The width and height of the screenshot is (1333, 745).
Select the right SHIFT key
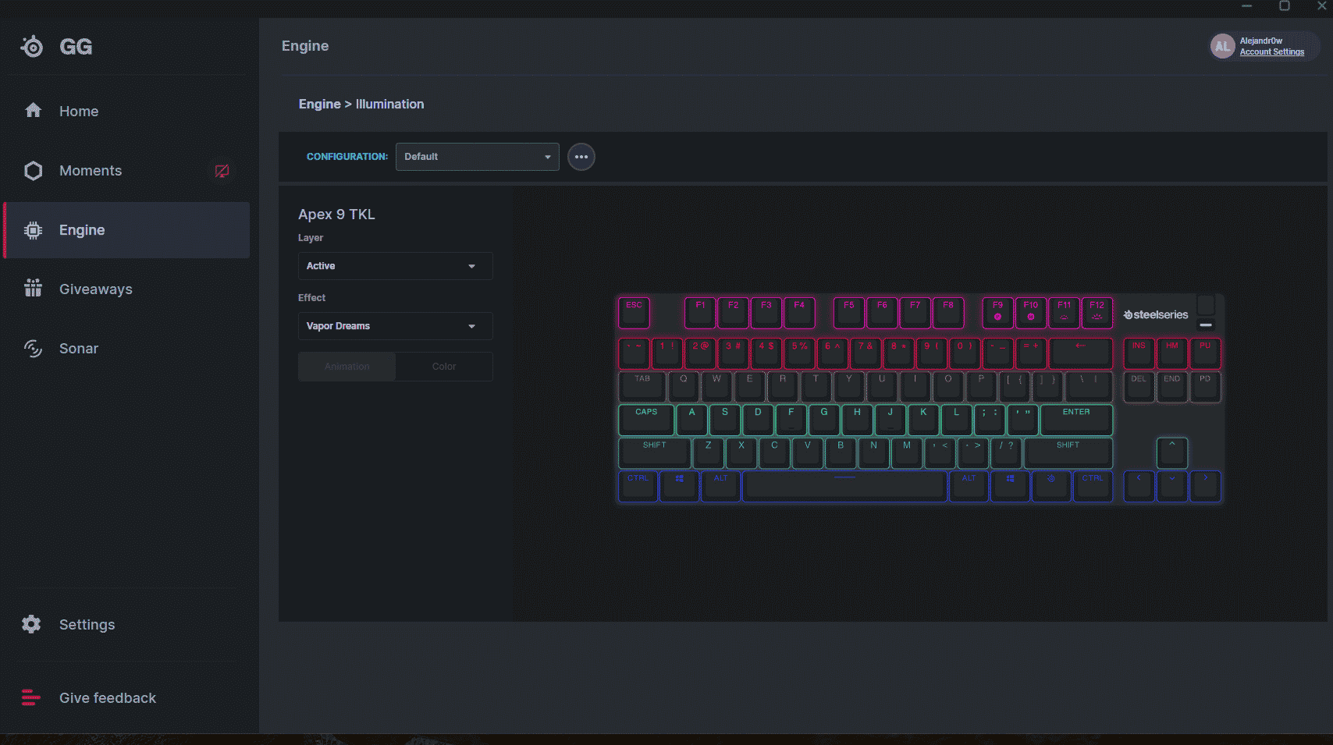pos(1068,453)
